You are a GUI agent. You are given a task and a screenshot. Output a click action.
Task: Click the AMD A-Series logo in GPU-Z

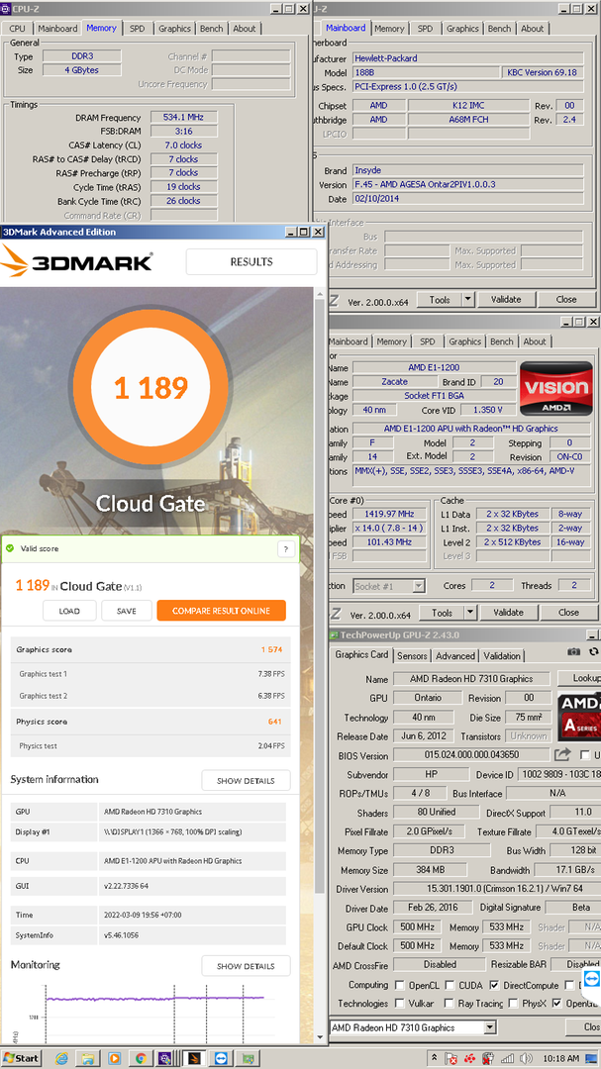pos(579,718)
